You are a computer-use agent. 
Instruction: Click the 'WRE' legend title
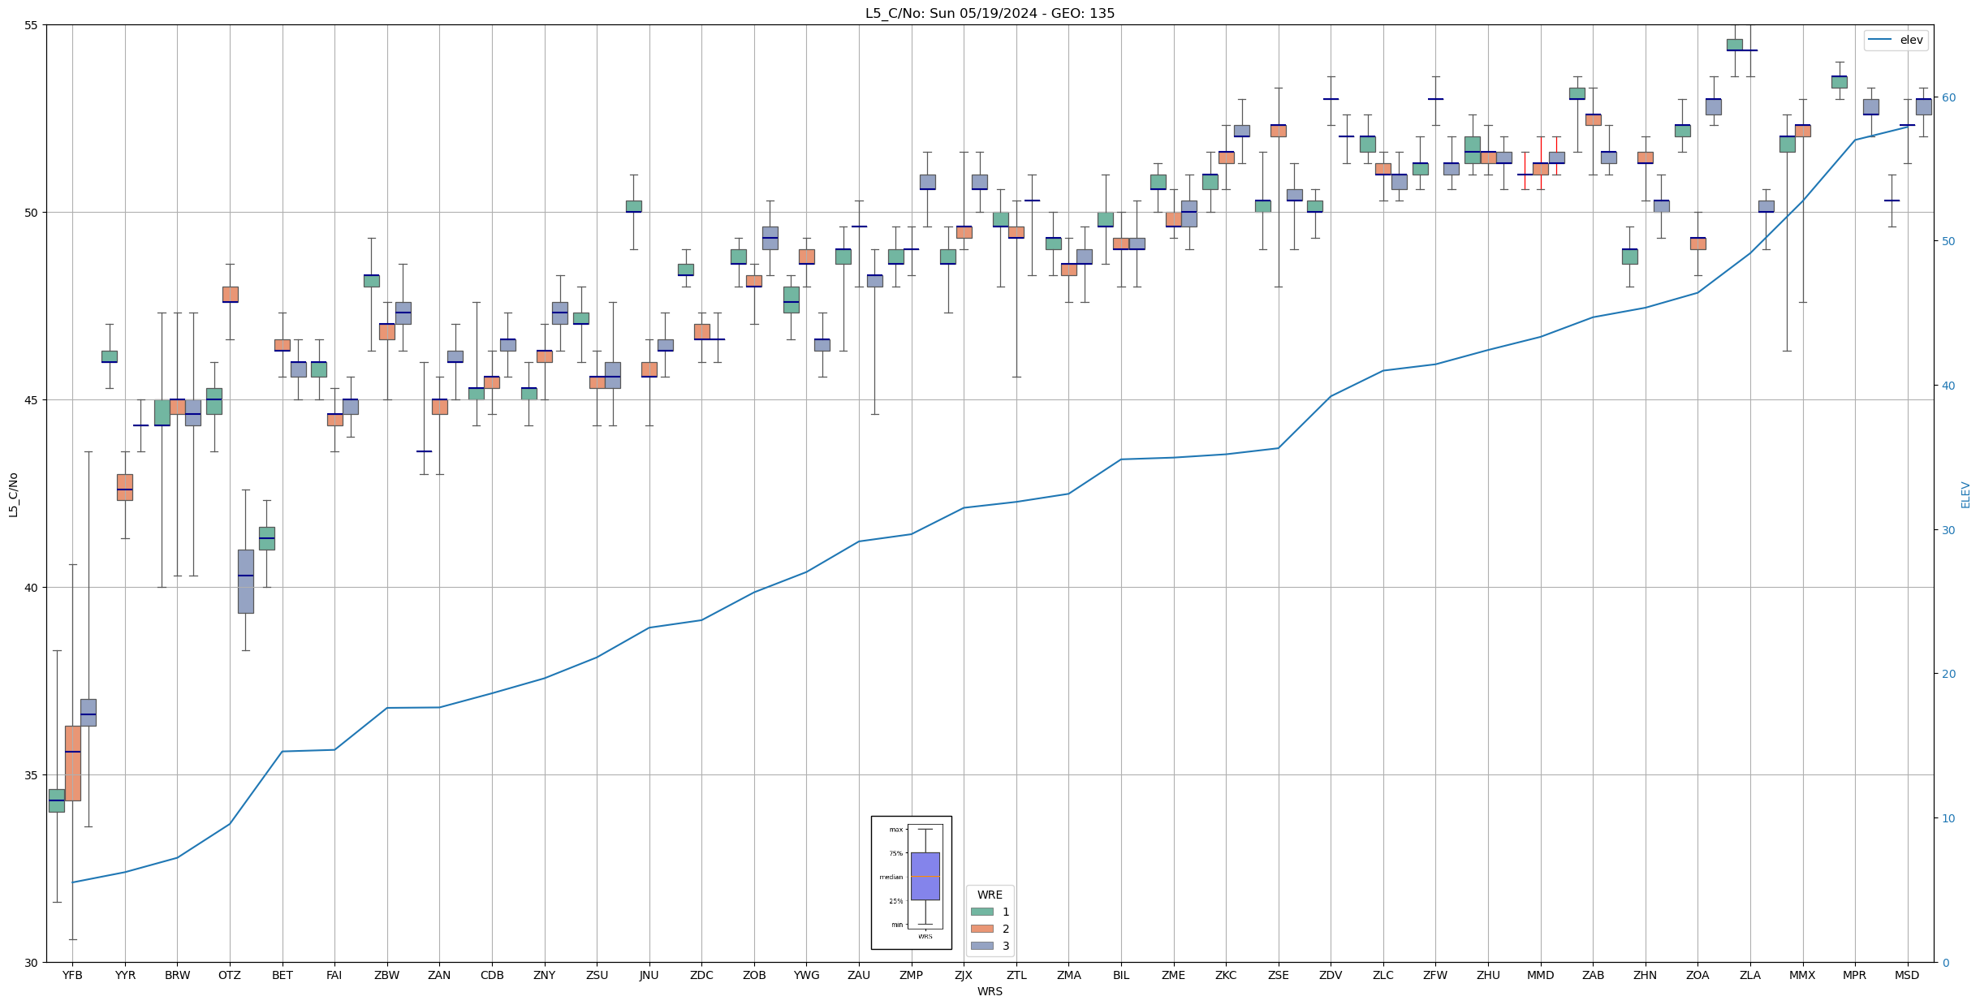[x=990, y=895]
